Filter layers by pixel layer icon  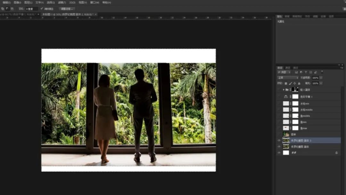coord(296,72)
